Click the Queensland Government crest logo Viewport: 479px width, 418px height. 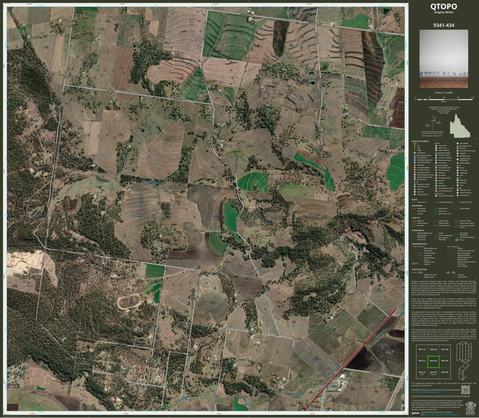point(470,408)
